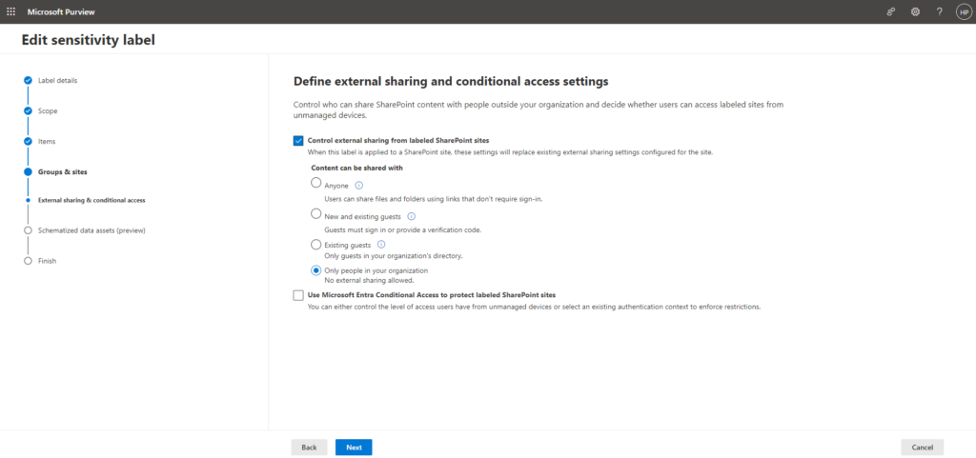This screenshot has width=976, height=458.
Task: Uncheck Control external sharing from labeled SharePoint sites
Action: click(298, 141)
